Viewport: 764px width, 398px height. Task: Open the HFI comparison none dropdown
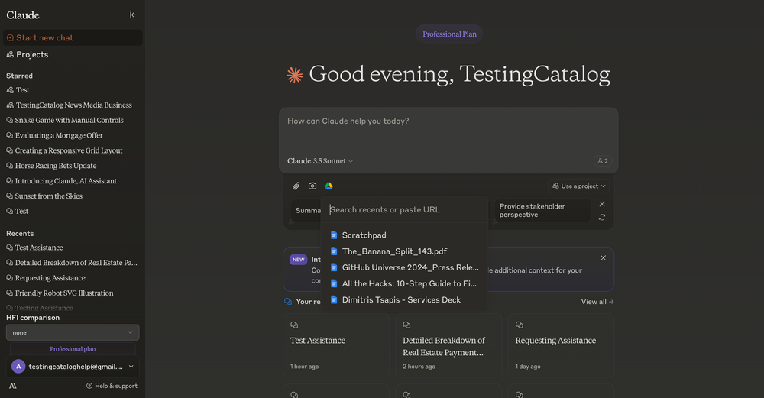click(x=73, y=332)
